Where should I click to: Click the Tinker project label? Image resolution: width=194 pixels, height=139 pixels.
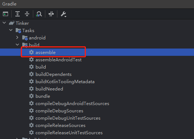(x=22, y=23)
